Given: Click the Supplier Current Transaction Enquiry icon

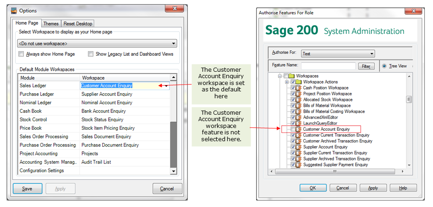Looking at the screenshot, I should (x=299, y=153).
